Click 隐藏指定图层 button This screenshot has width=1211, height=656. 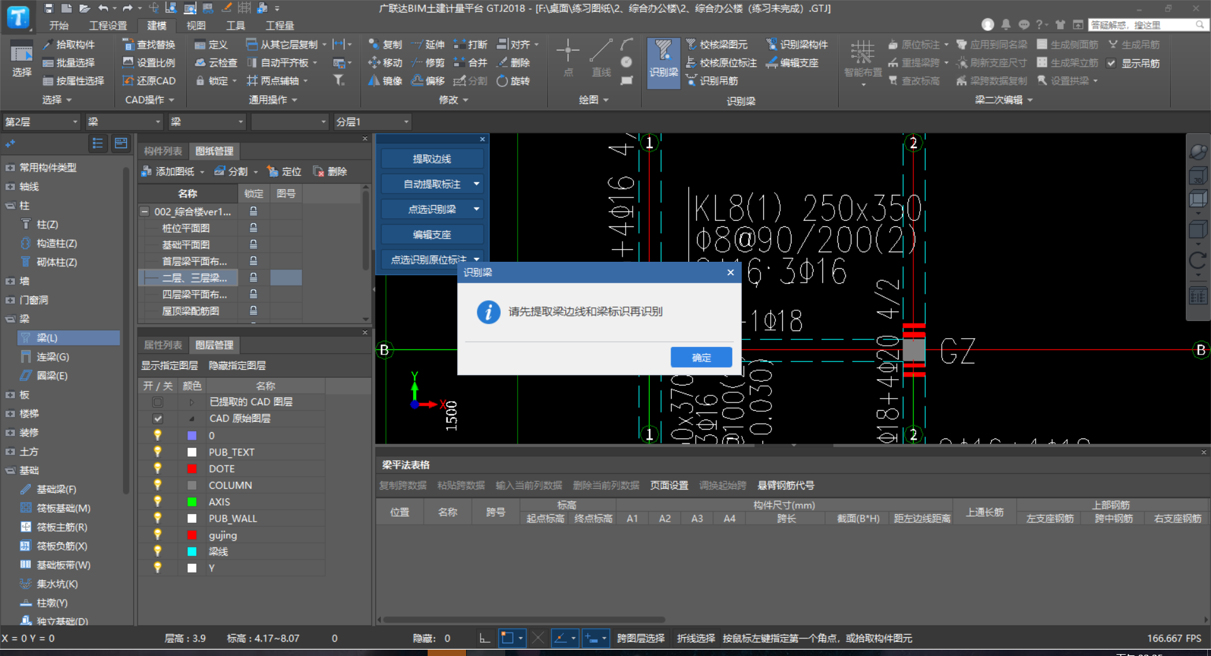pyautogui.click(x=237, y=366)
